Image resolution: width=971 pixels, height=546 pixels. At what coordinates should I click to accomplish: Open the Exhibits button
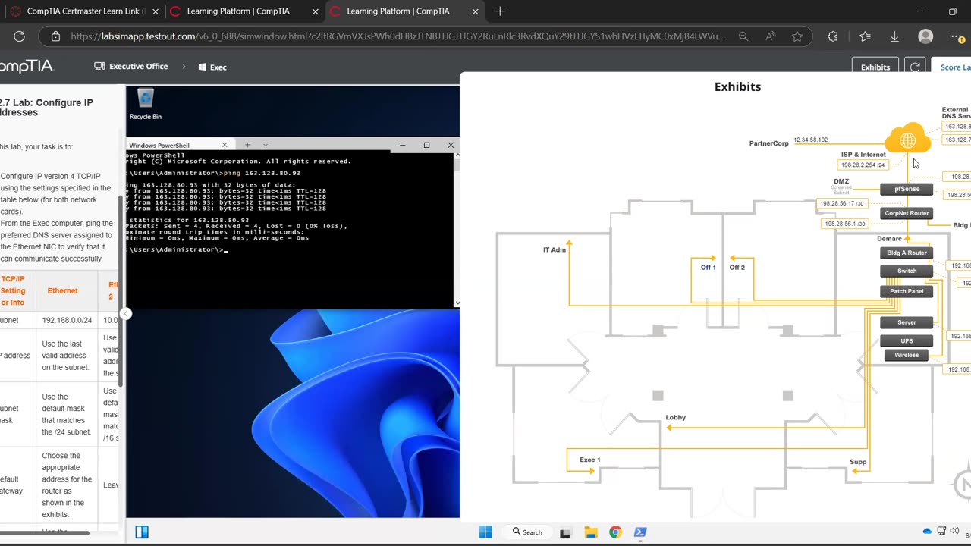tap(875, 67)
